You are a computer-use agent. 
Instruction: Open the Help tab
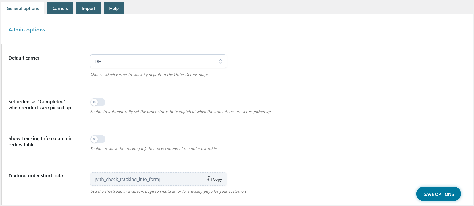tap(114, 8)
